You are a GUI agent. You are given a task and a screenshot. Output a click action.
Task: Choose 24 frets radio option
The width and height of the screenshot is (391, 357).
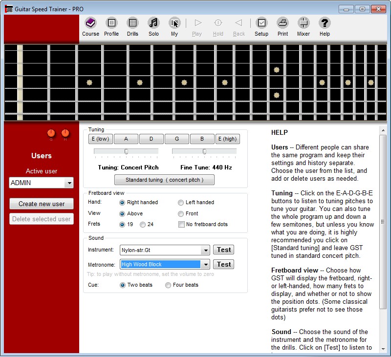pos(142,225)
